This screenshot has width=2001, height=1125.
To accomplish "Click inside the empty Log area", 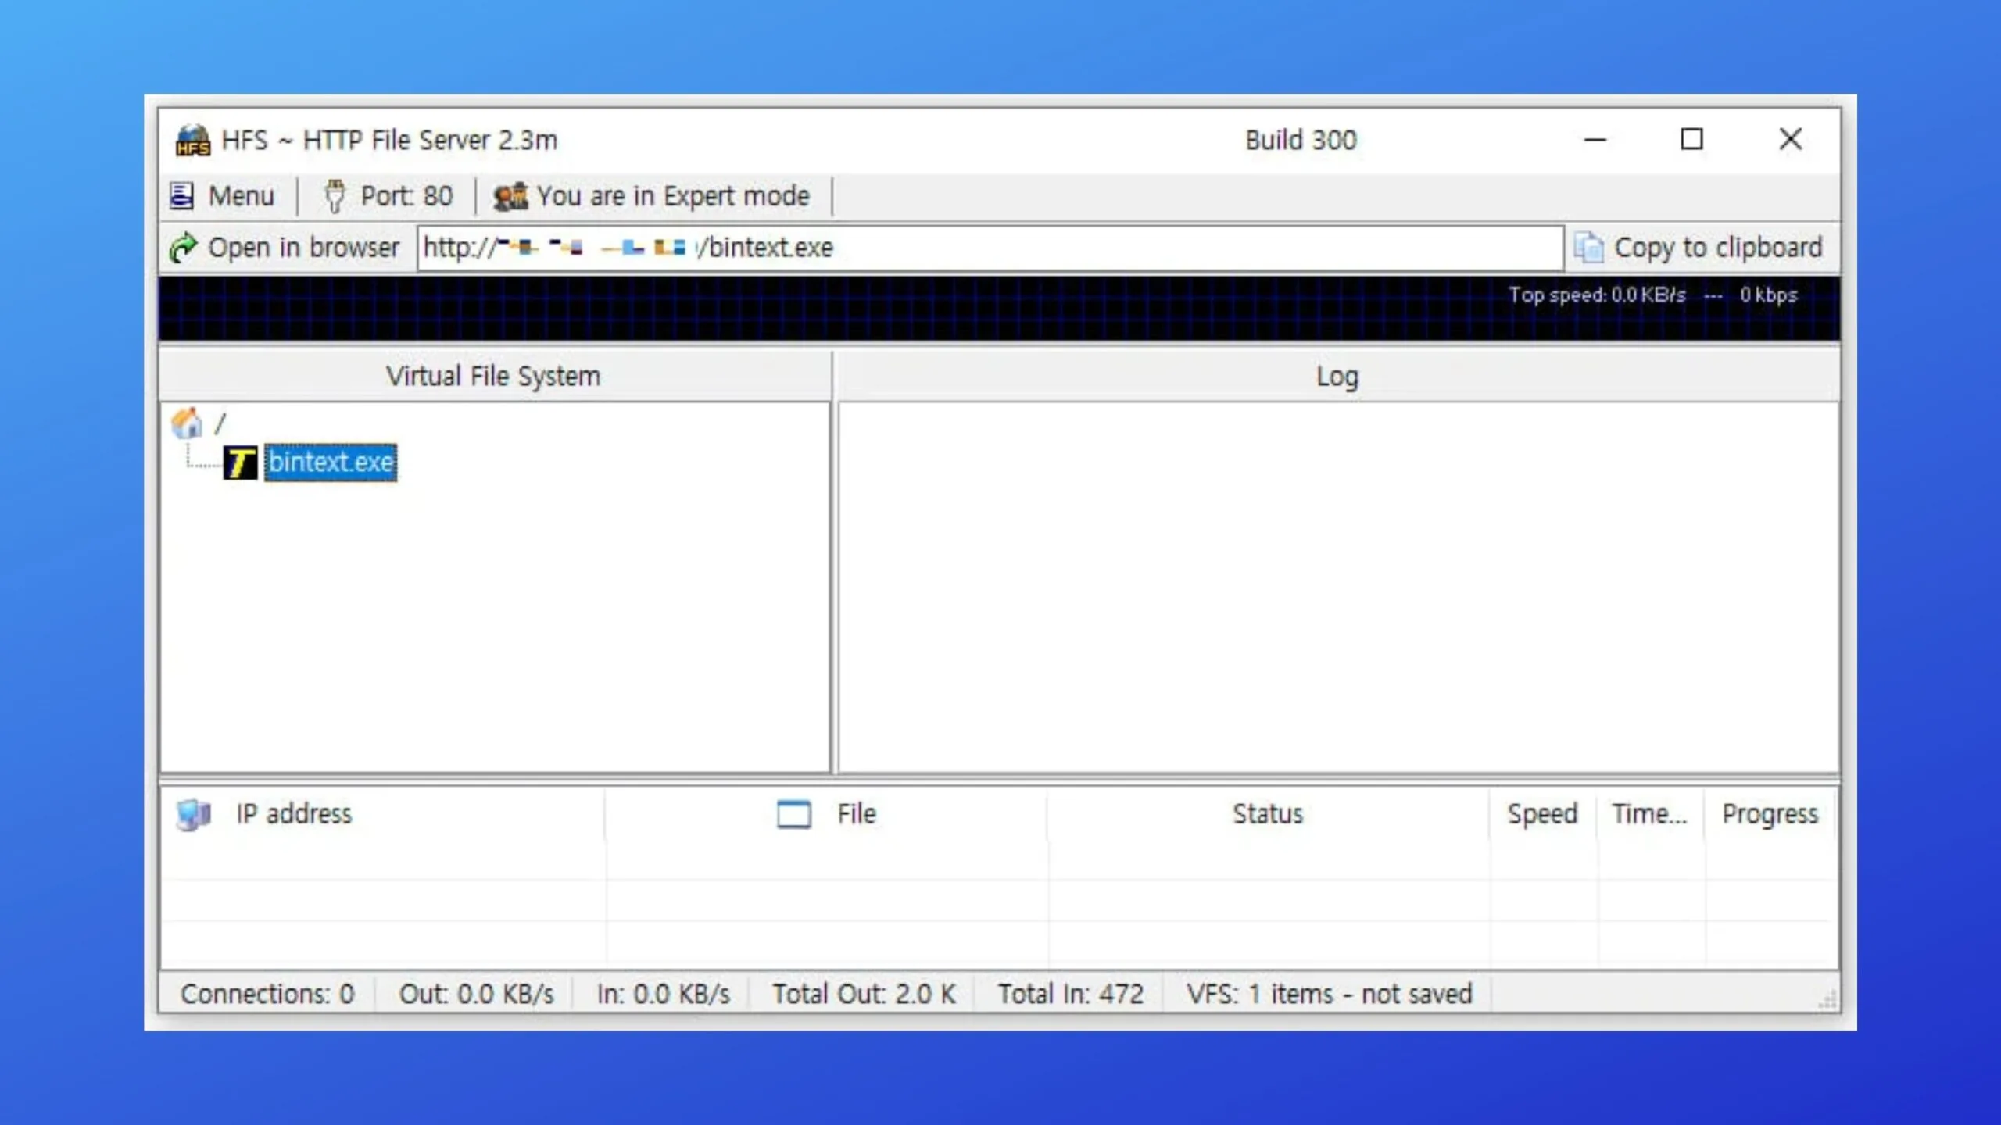I will coord(1338,587).
